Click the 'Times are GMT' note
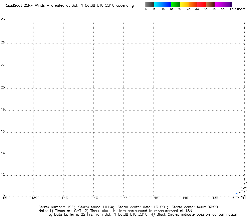 tap(68, 211)
